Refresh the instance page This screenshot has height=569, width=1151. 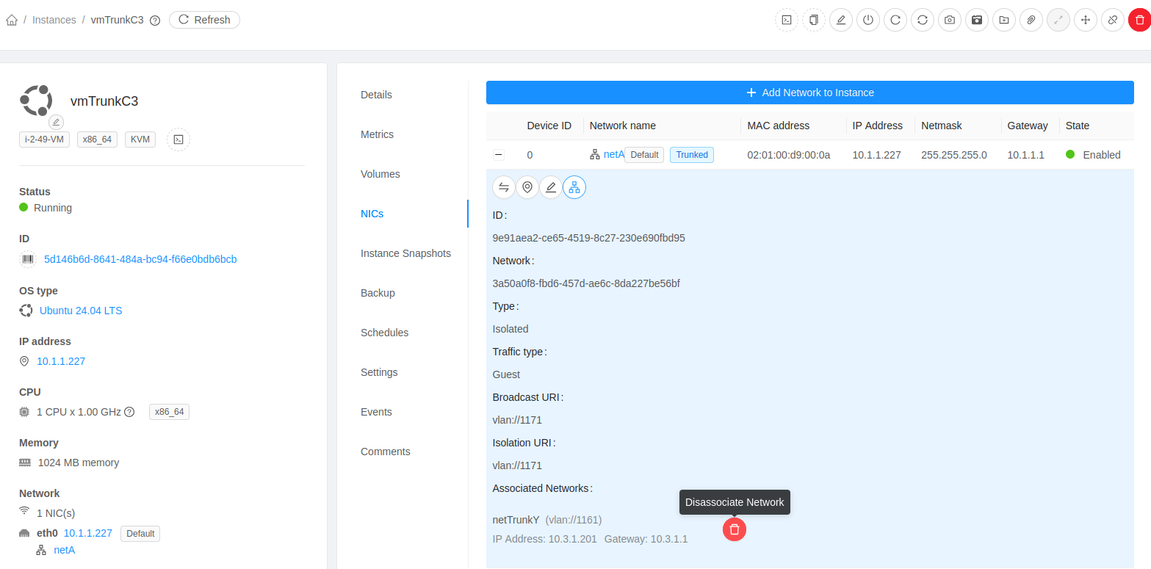[204, 20]
